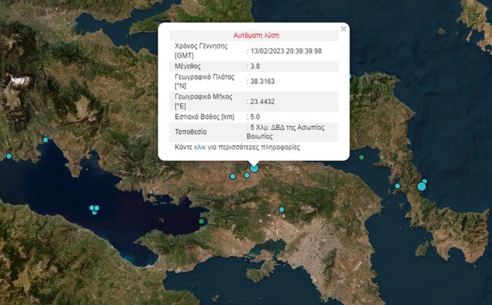
Task: Select the location text '5 Χλμ. ΔΒΔ της Ασωπίας'
Action: coord(287,127)
